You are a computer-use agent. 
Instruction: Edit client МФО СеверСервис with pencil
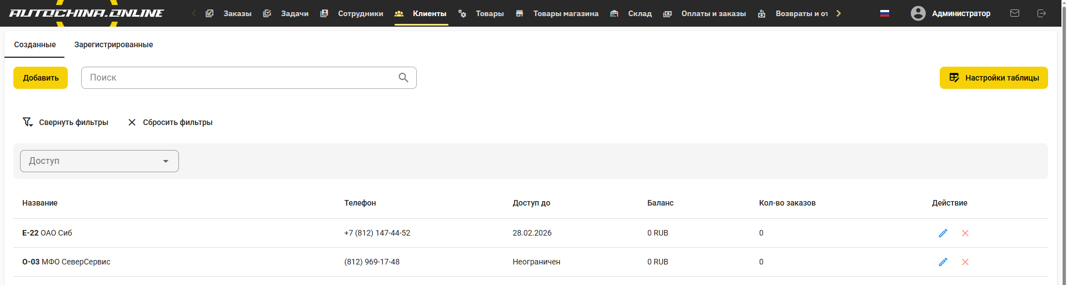point(943,262)
